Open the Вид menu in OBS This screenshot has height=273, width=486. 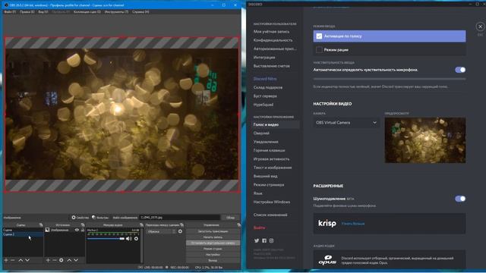pyautogui.click(x=43, y=12)
